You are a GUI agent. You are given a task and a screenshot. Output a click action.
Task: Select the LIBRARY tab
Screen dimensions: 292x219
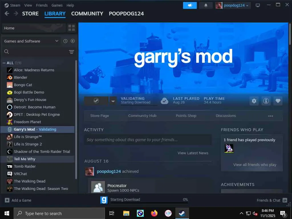pos(55,14)
